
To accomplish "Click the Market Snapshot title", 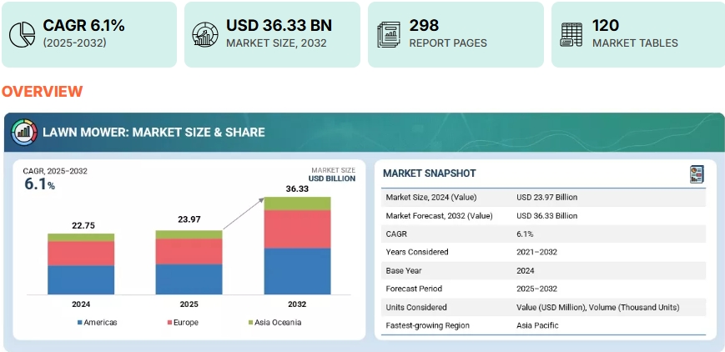I will (429, 173).
